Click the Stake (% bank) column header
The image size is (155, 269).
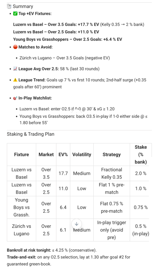pyautogui.click(x=141, y=154)
